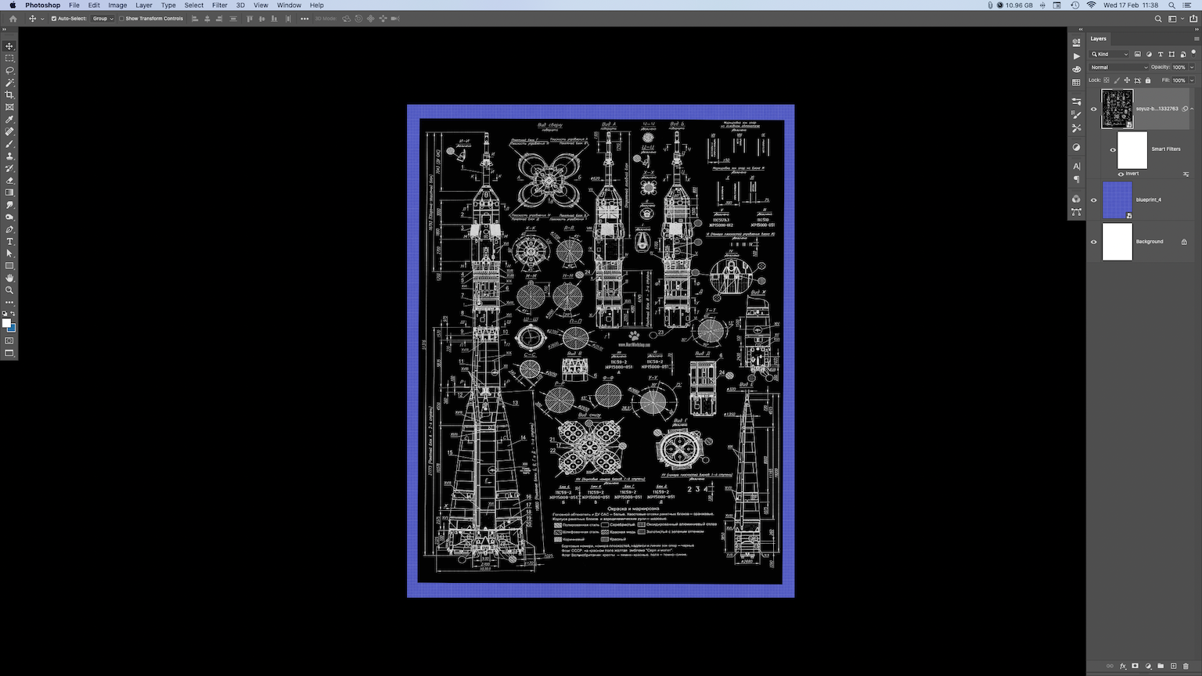Select the Pen tool
Screen dimensions: 1202x676
(9, 229)
